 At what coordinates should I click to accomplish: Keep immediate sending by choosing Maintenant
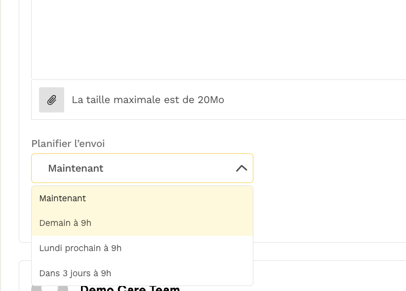(63, 198)
